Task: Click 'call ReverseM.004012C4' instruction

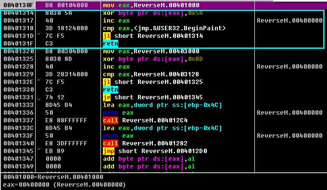Action: 145,120
